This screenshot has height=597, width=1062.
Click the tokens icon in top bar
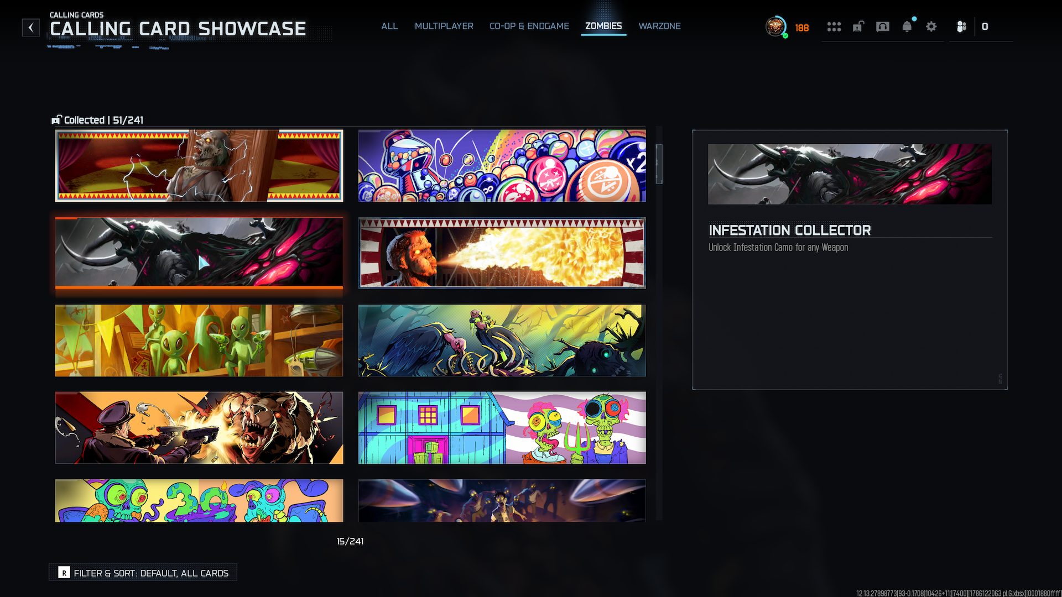[962, 27]
